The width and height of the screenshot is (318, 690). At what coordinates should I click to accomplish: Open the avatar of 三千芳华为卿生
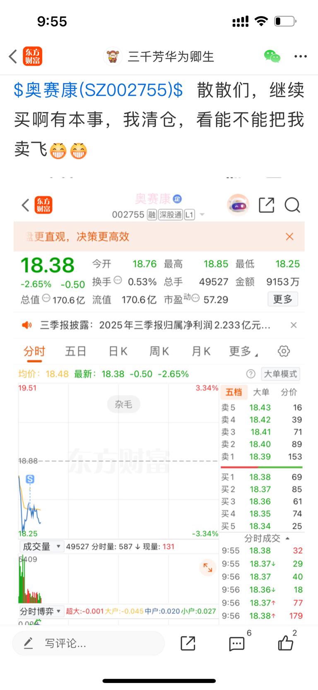click(112, 56)
